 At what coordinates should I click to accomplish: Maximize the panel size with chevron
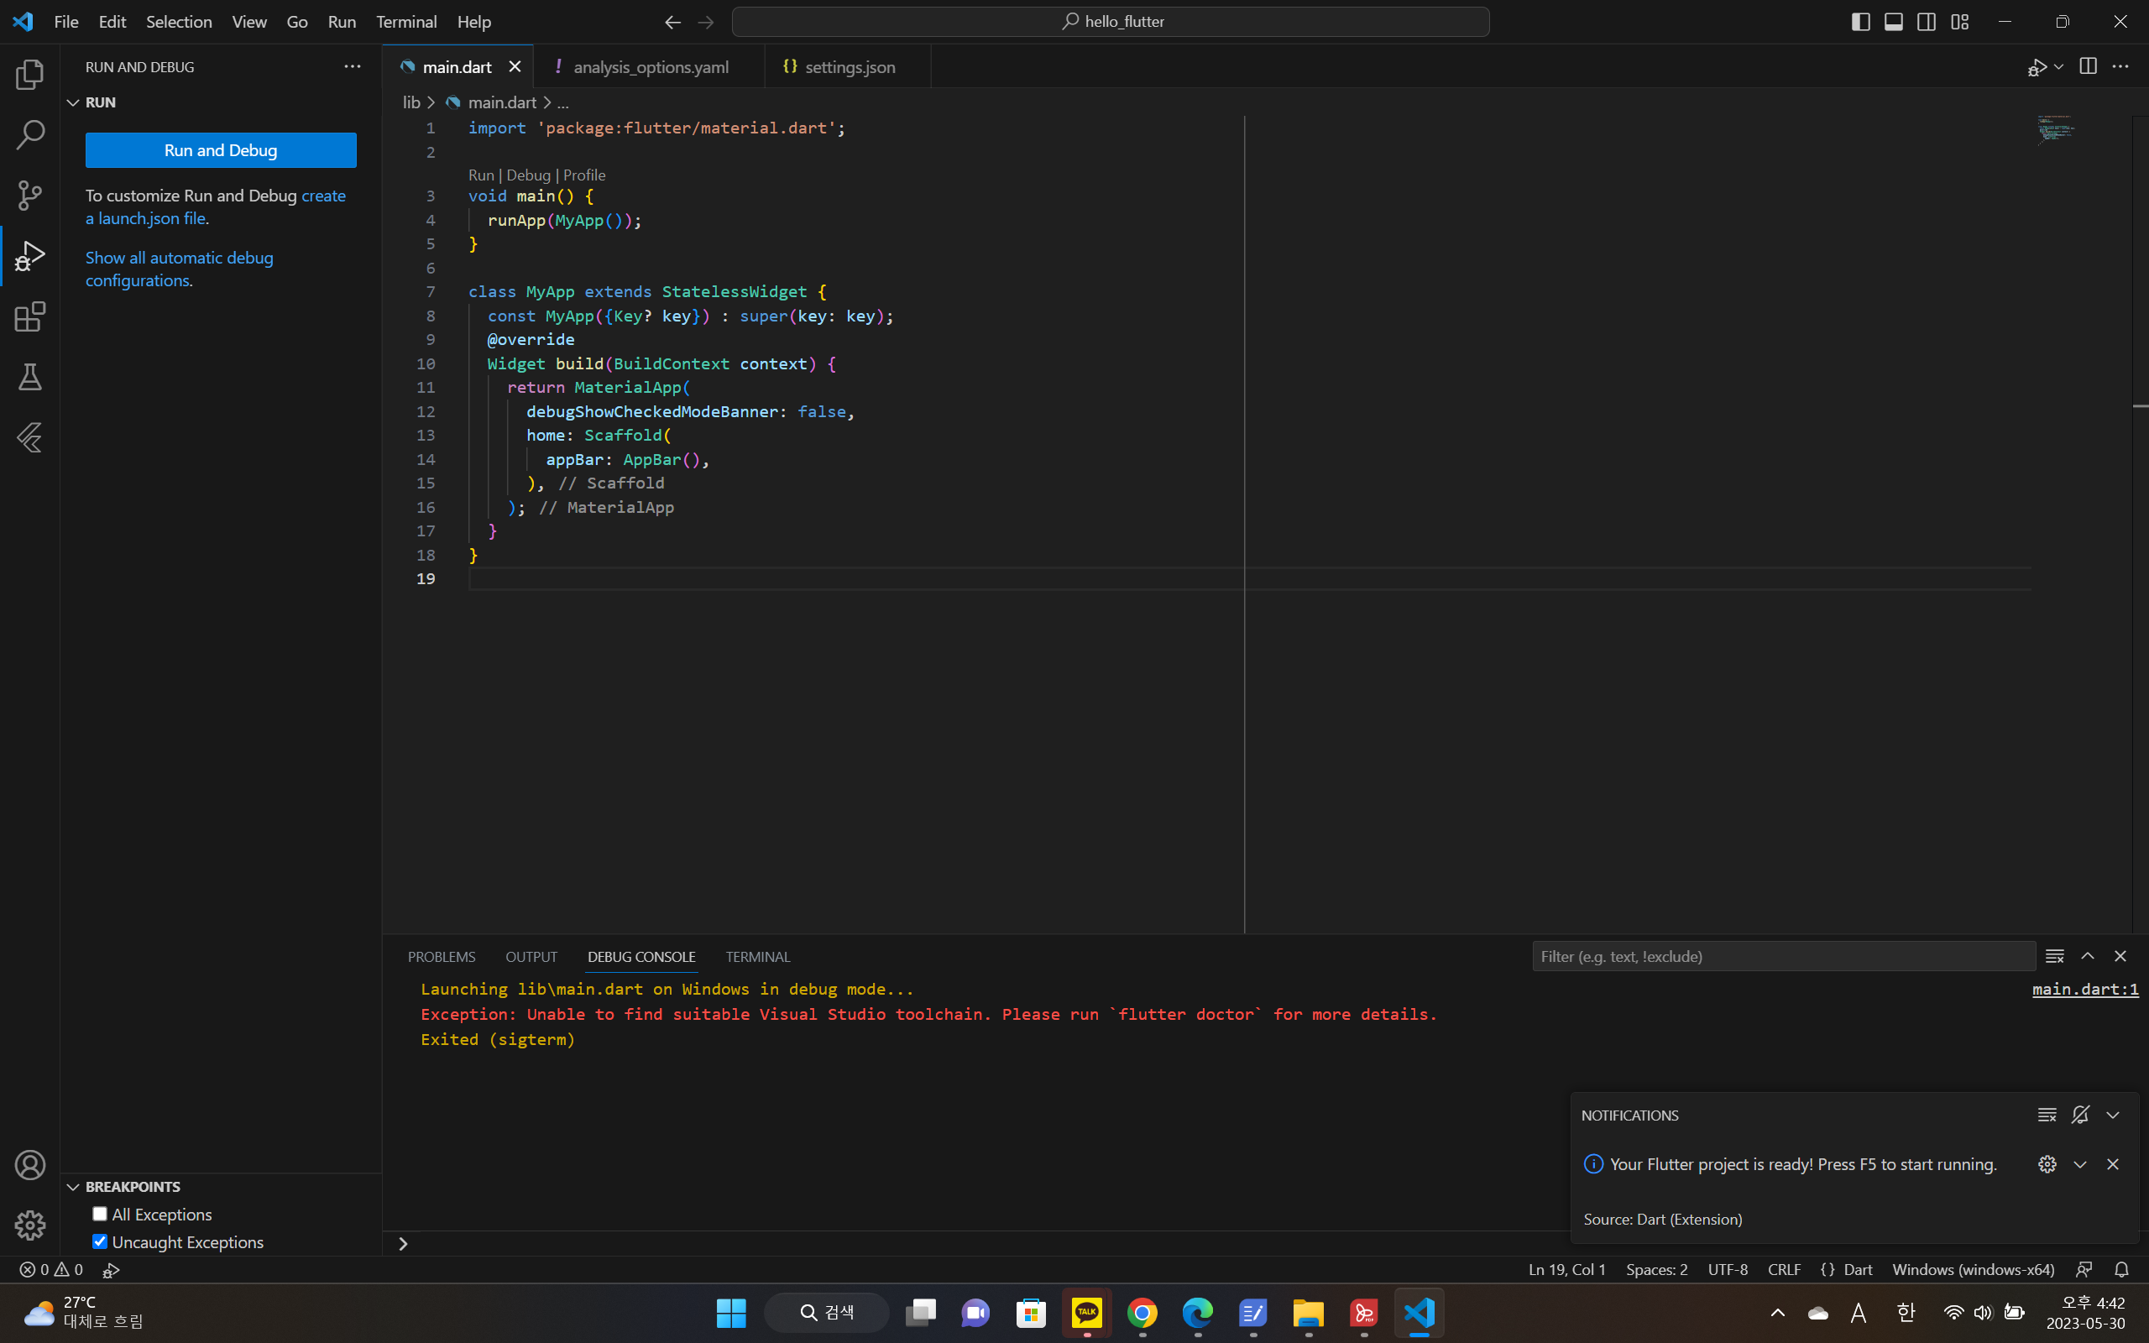tap(2088, 957)
